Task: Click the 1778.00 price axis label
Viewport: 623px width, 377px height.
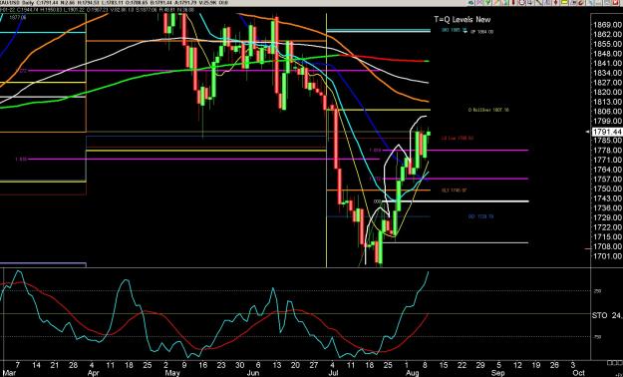Action: (x=607, y=150)
